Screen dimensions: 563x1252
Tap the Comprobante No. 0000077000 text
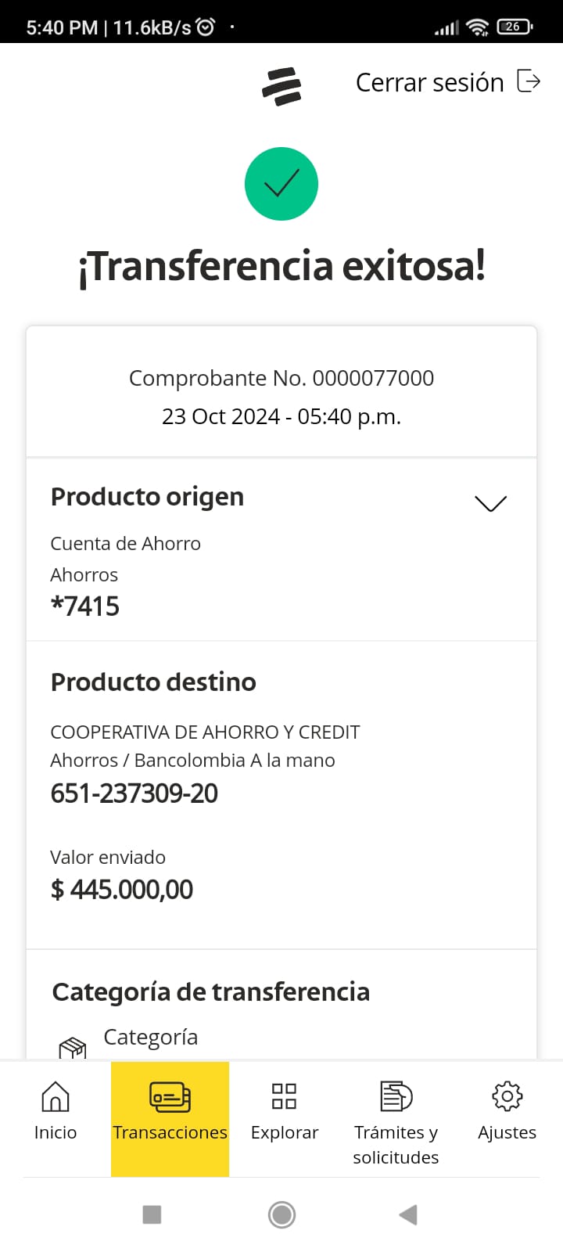(x=281, y=378)
